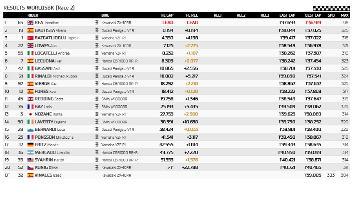Click the German flag next to Fritz

click(x=30, y=145)
